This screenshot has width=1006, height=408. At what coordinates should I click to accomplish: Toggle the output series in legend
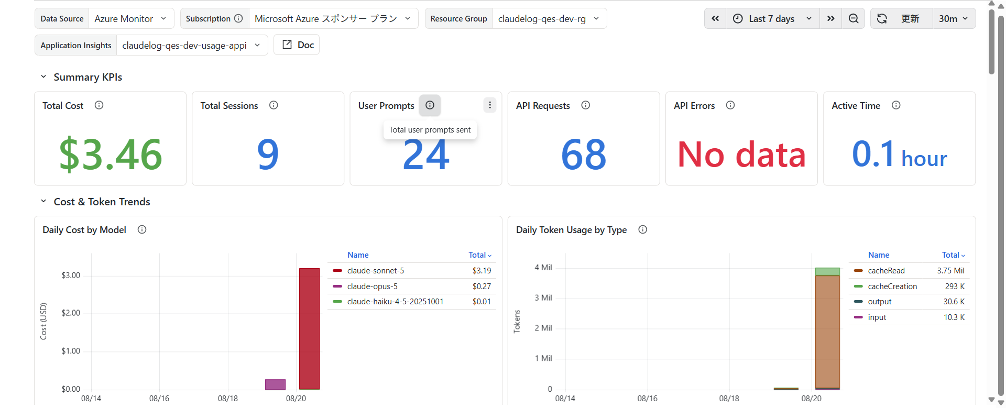[x=879, y=302]
